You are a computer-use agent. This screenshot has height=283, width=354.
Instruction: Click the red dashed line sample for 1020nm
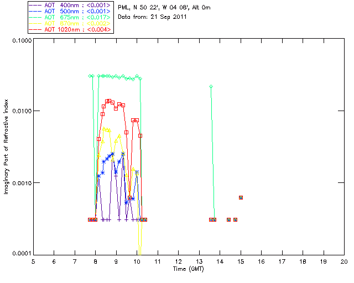click(35, 29)
